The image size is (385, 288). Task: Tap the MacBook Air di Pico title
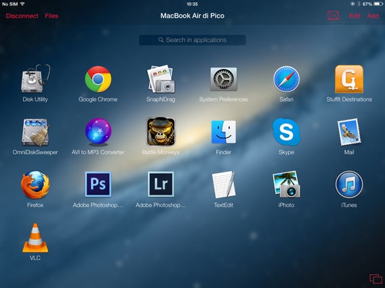click(x=192, y=16)
